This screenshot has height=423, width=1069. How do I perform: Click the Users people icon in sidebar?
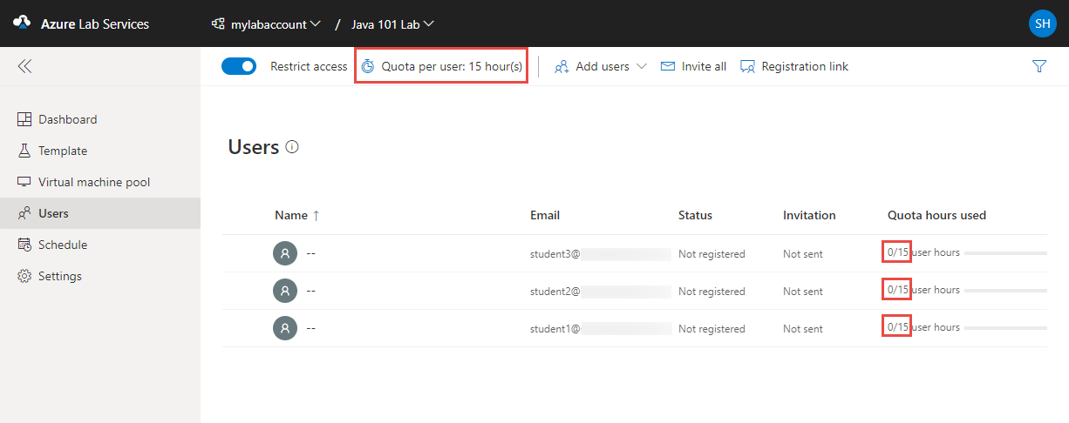[x=24, y=213]
